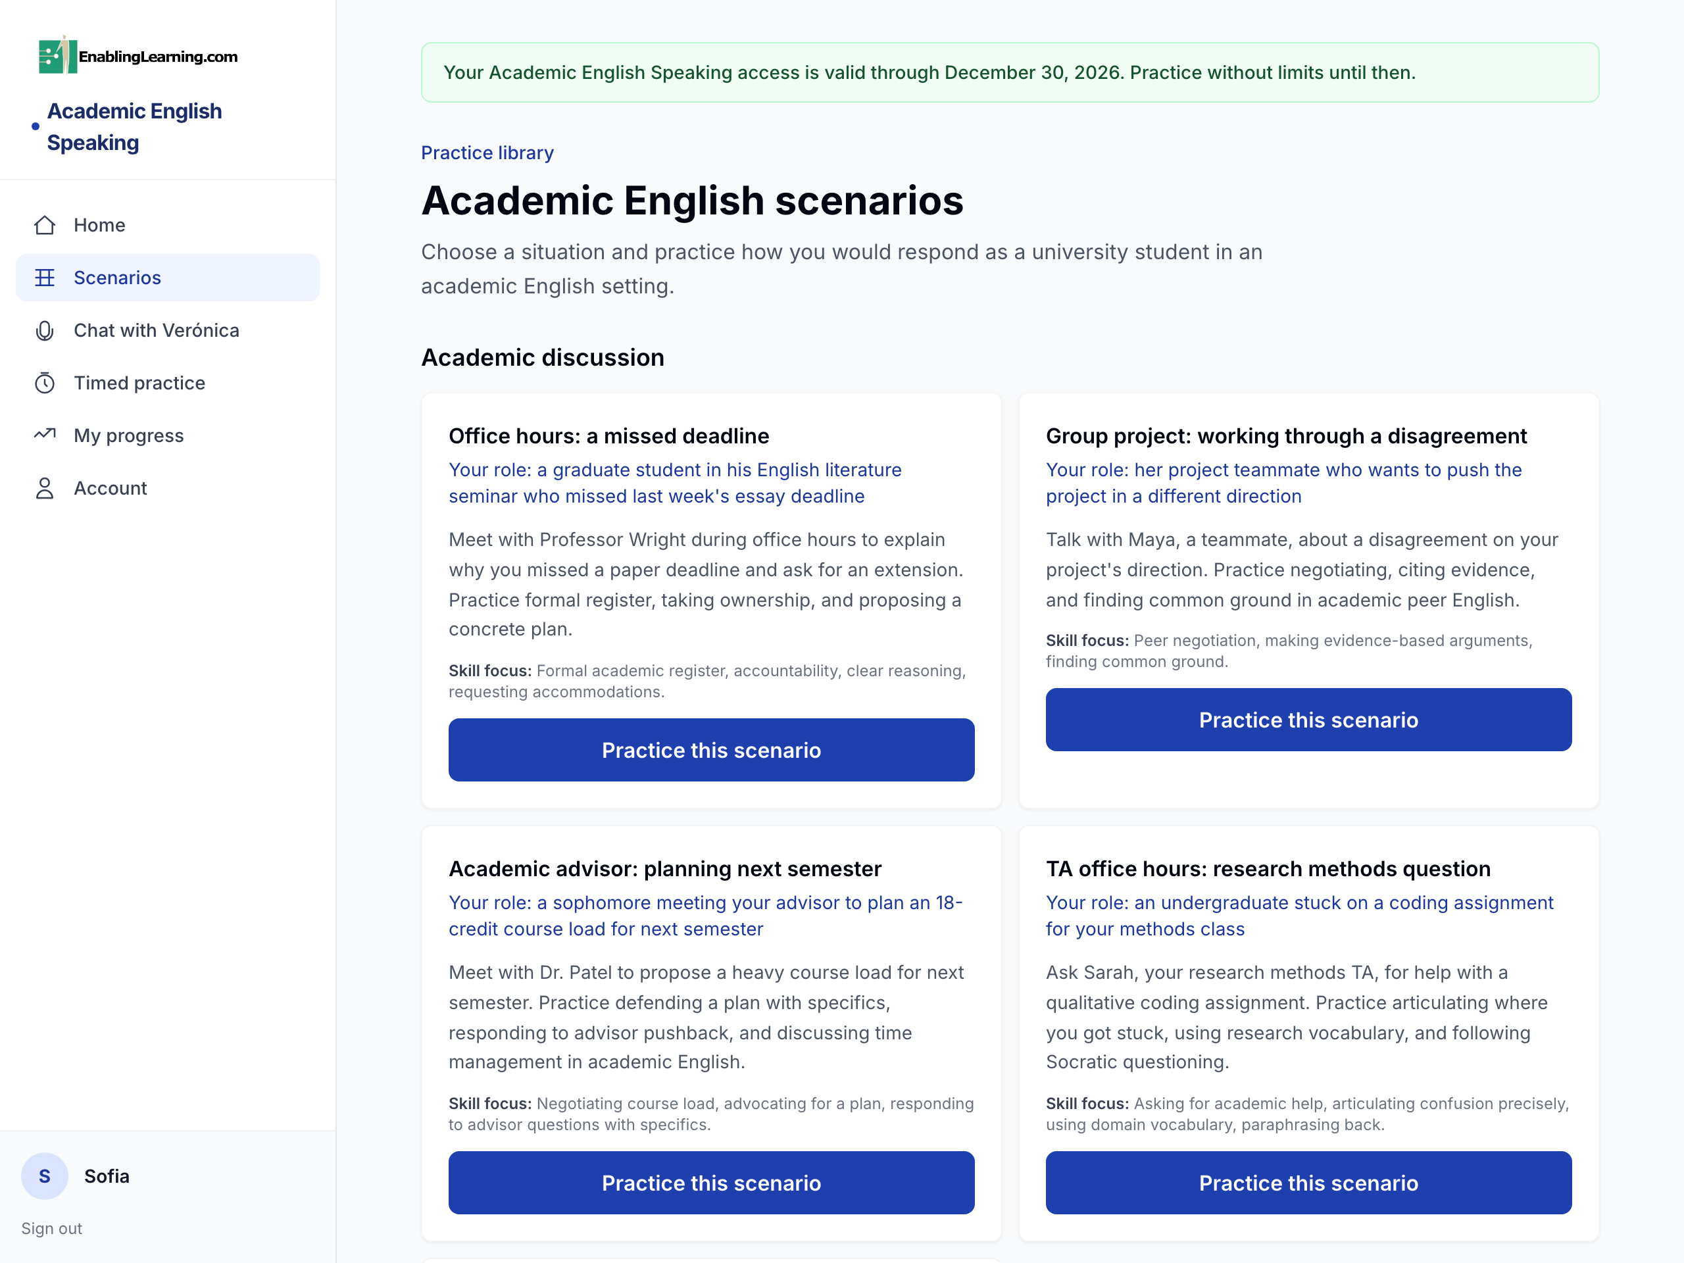Click the Academic English Speaking title
This screenshot has height=1263, width=1684.
coord(135,127)
